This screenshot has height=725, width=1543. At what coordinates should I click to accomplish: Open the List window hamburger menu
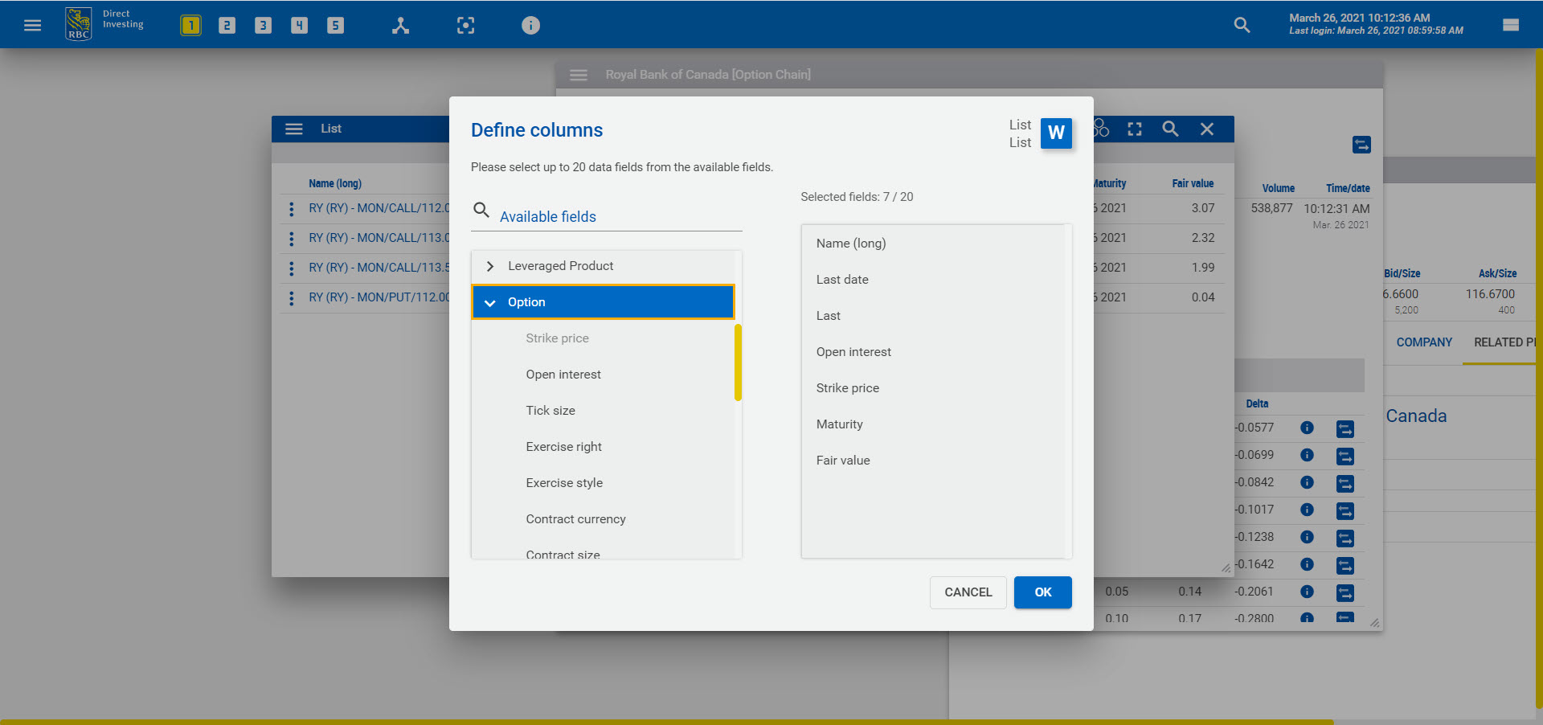[x=293, y=129]
